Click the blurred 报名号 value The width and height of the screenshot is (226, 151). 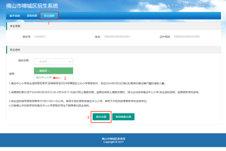(40, 37)
